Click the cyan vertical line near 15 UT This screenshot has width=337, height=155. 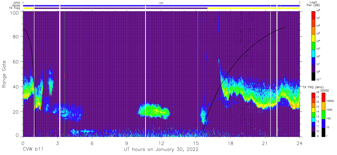pyautogui.click(x=198, y=74)
